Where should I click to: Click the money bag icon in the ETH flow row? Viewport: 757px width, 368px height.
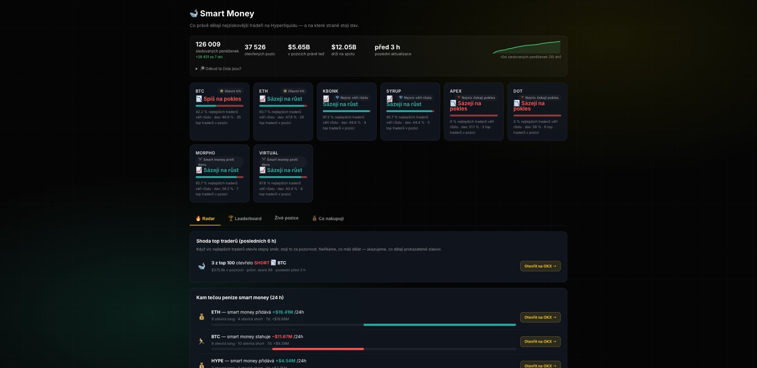click(x=201, y=317)
